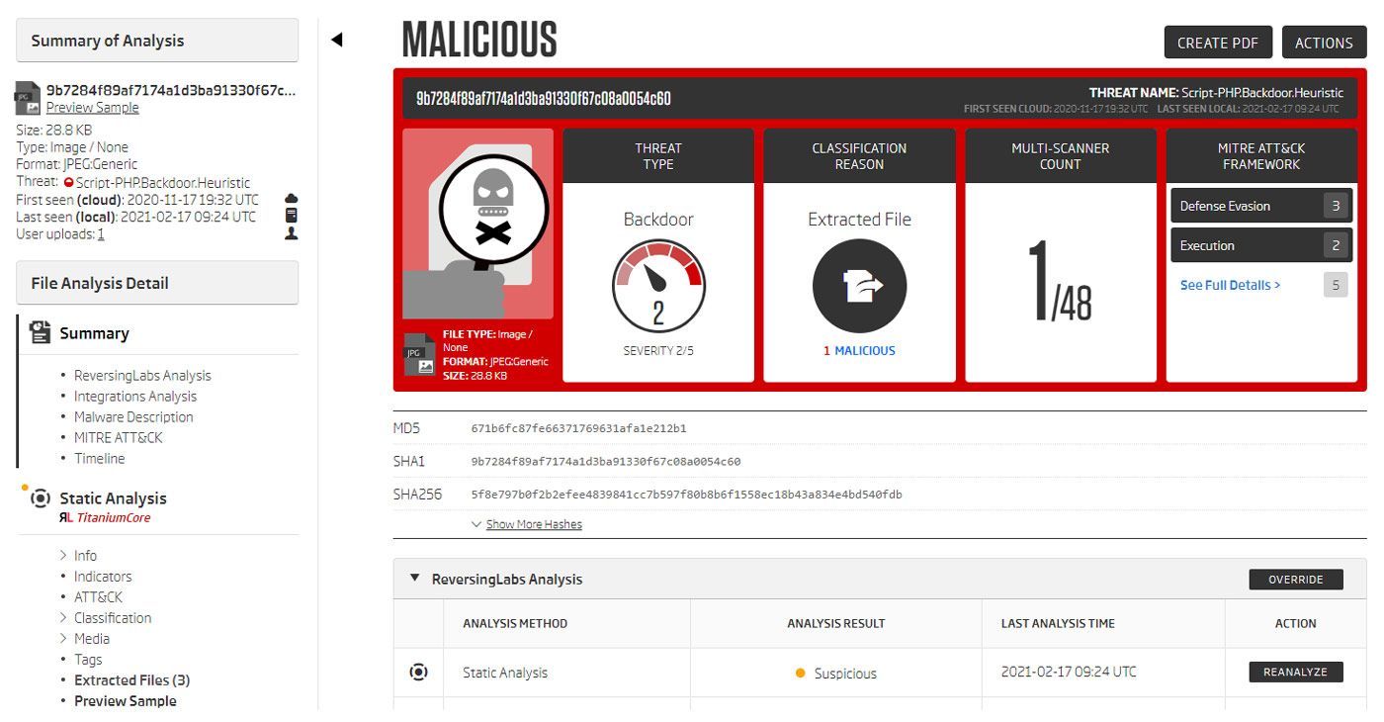Viewport: 1384px width, 722px height.
Task: Collapse the left sidebar with the arrow
Action: coord(336,41)
